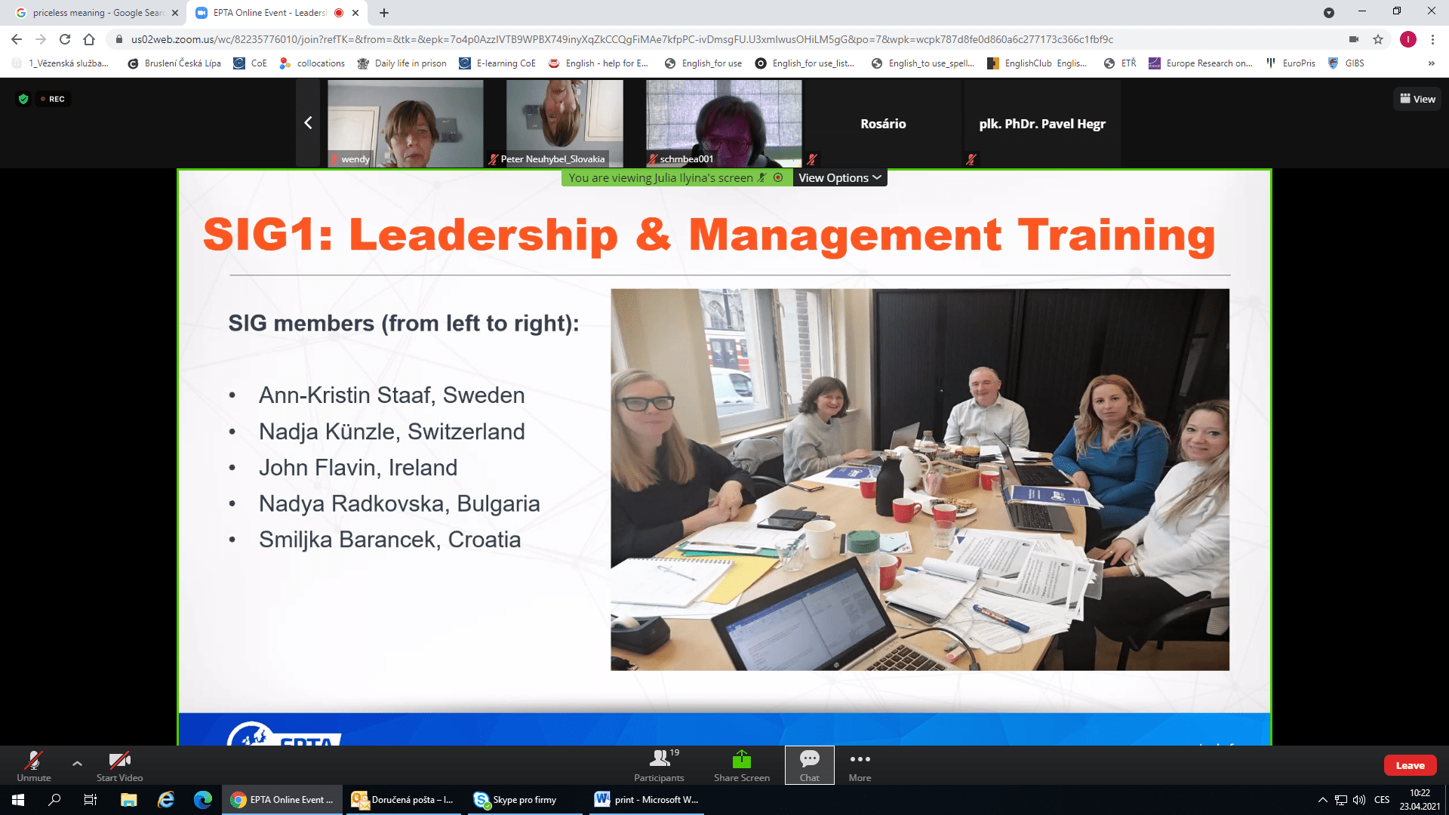The image size is (1449, 815).
Task: Open the Participants panel icon
Action: (659, 758)
